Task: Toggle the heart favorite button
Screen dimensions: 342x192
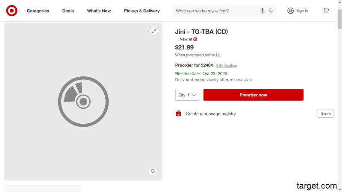Action: [x=153, y=171]
